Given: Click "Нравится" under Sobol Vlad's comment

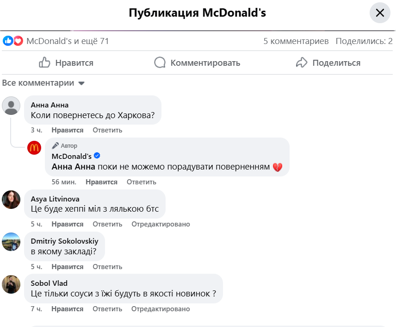Looking at the screenshot, I should tap(68, 308).
